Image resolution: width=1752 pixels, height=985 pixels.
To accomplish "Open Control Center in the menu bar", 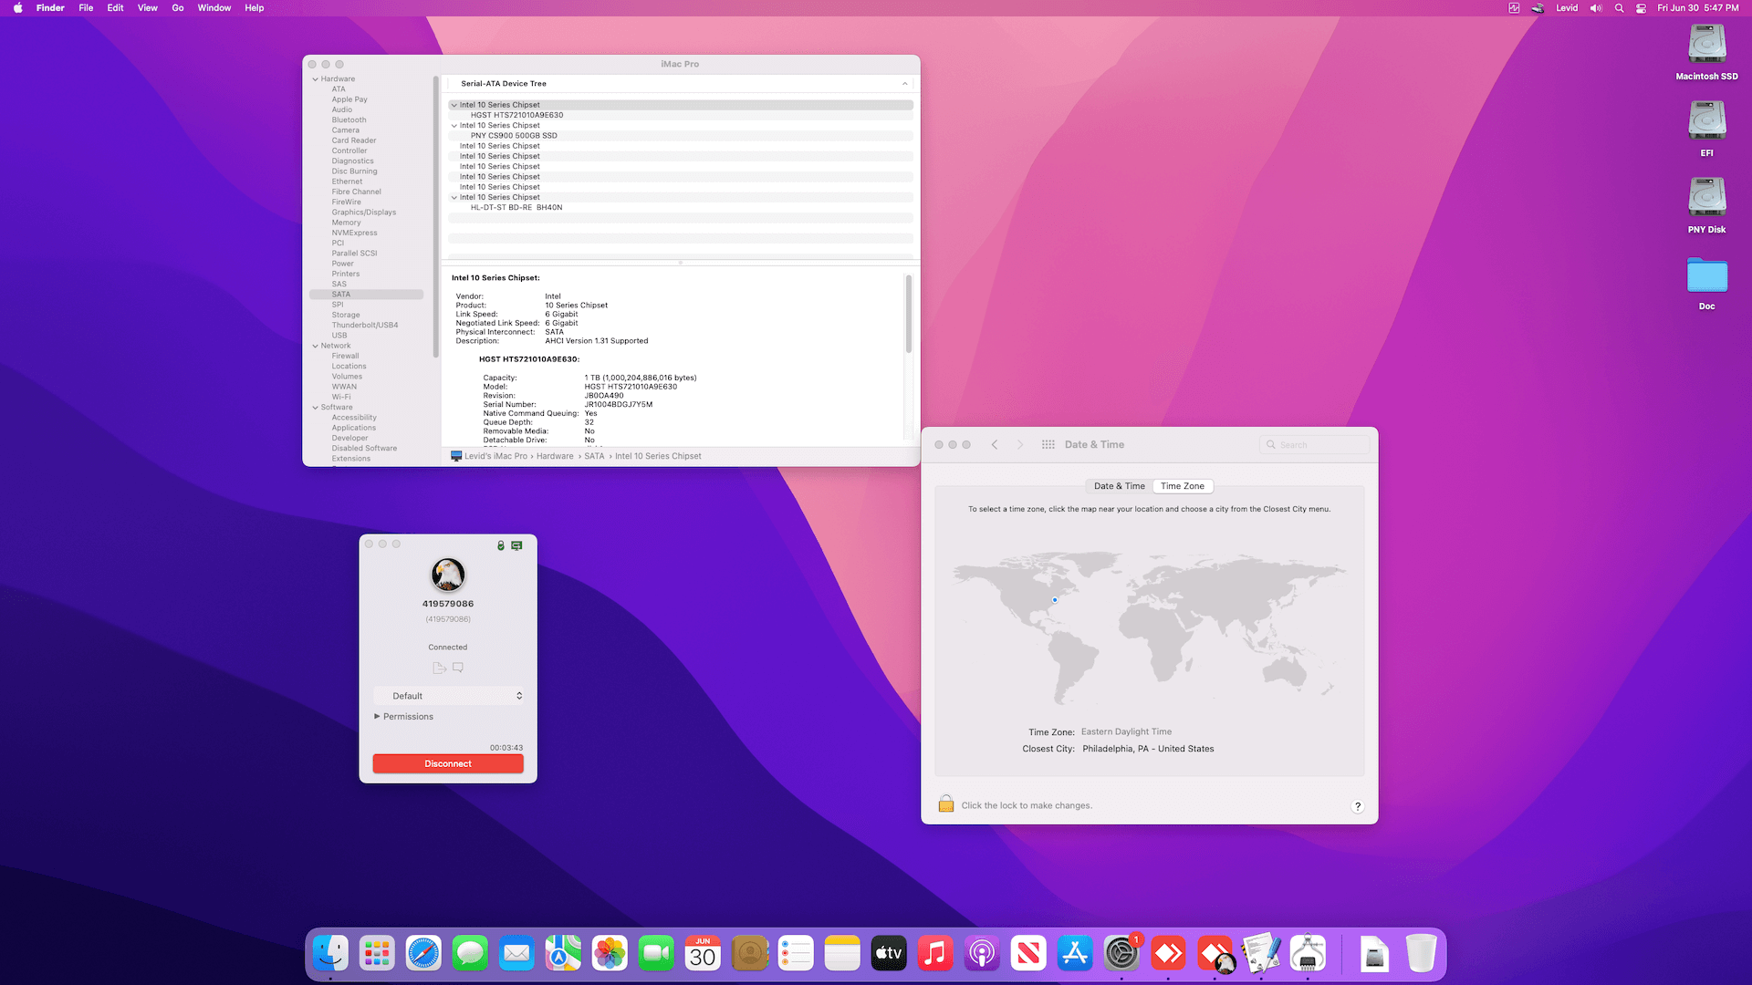I will [1641, 8].
